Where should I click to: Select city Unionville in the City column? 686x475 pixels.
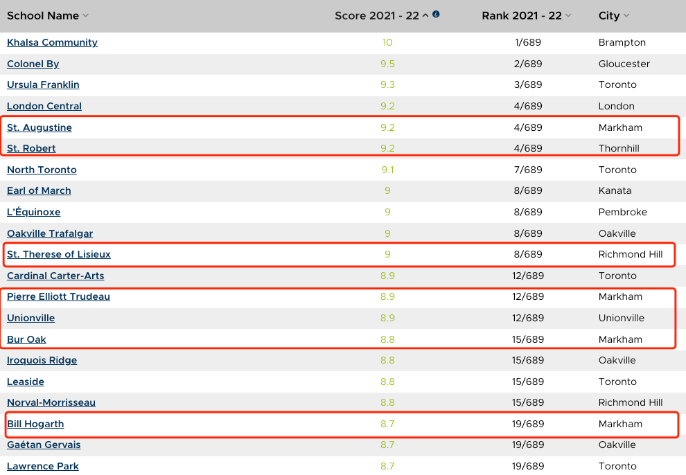click(622, 318)
